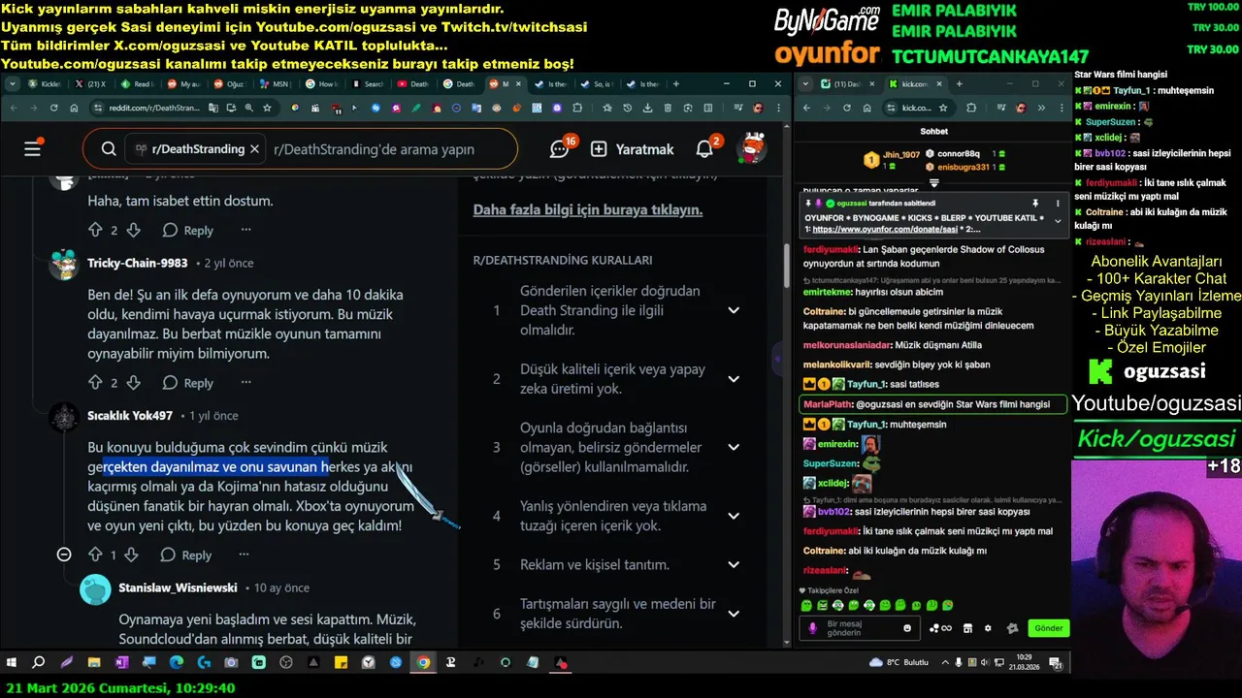
Task: Expand rule 1 about Death Stranding content
Action: [734, 310]
